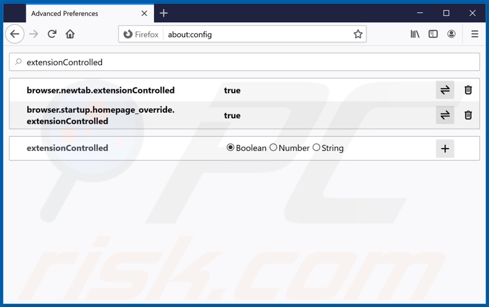The width and height of the screenshot is (489, 307).
Task: Toggle homepage_override.extensionControlled value
Action: coord(444,115)
